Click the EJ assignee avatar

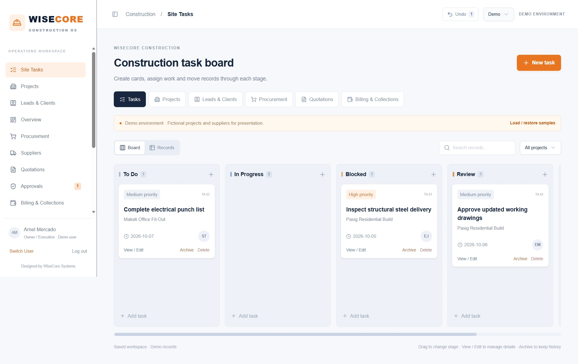(426, 236)
